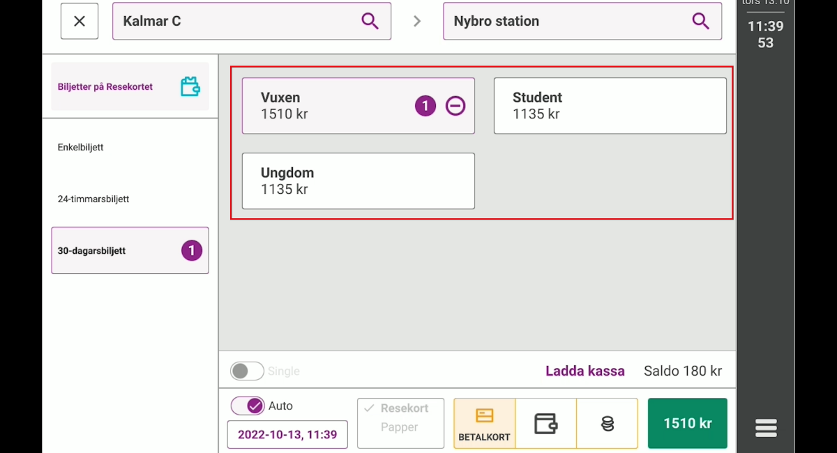Screen dimensions: 837x453
Task: Search destination via Nybro station magnifier icon
Action: [x=700, y=21]
